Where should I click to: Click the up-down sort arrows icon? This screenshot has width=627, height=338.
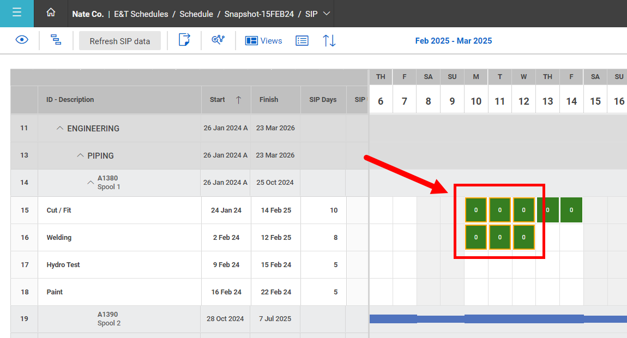coord(329,40)
